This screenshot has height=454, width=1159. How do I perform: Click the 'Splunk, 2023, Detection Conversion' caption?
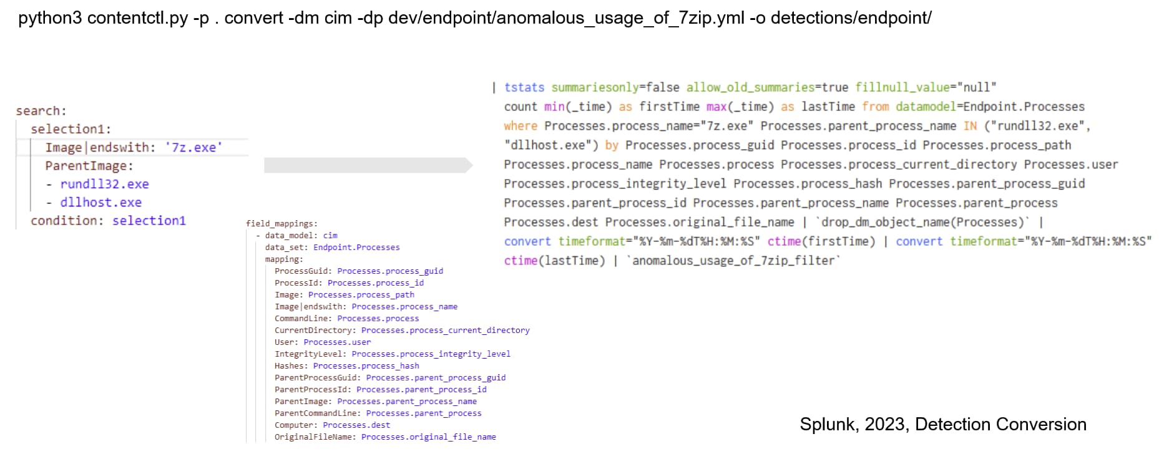(x=943, y=425)
